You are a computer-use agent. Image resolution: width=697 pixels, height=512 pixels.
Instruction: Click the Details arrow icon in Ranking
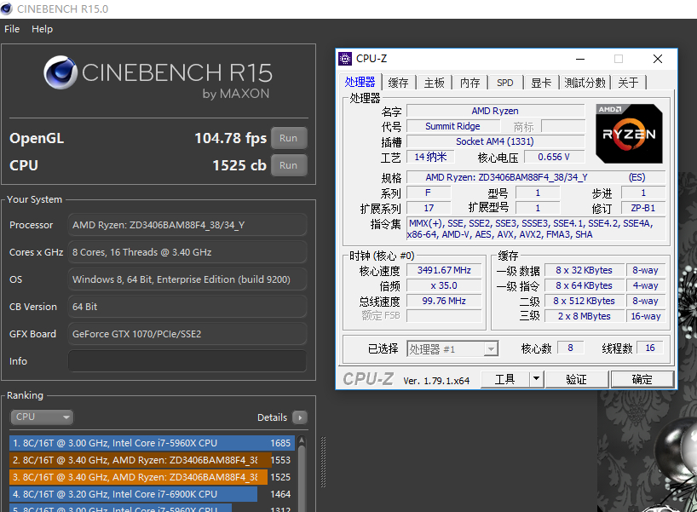pyautogui.click(x=299, y=417)
